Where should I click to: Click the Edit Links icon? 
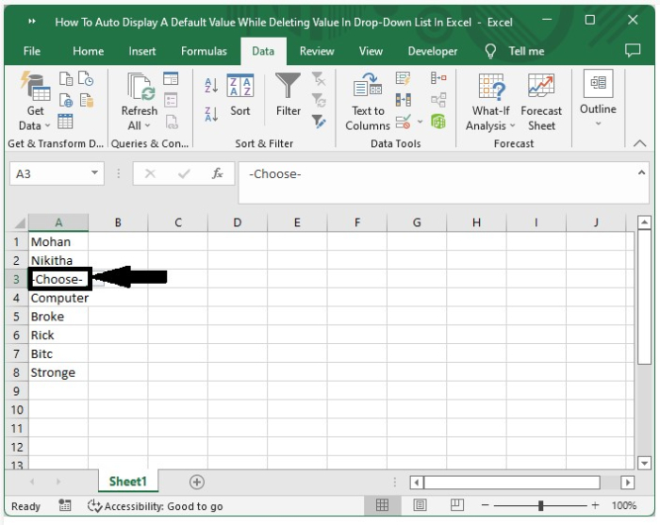click(171, 122)
